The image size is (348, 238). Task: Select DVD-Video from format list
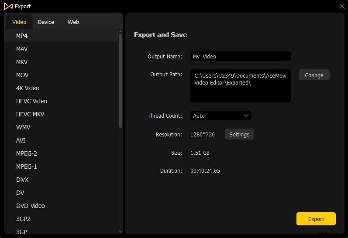click(x=31, y=206)
